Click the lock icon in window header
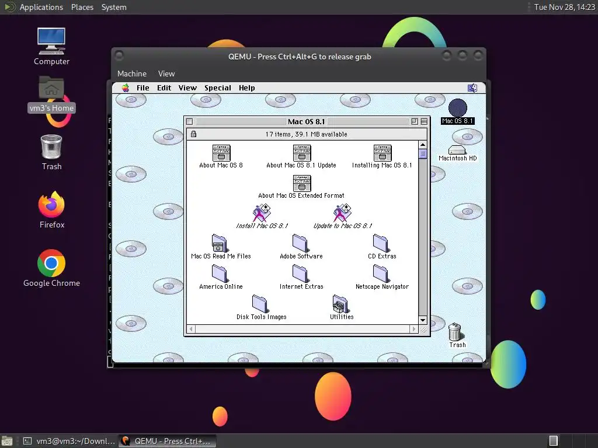 (193, 134)
